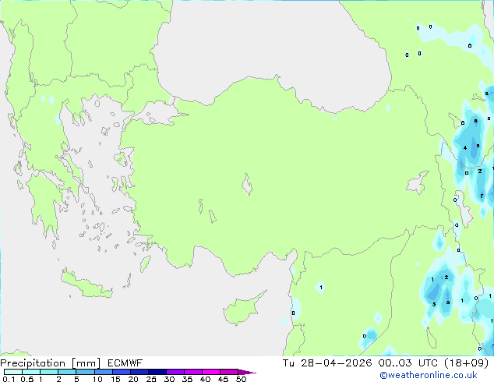This screenshot has width=494, height=382.
Task: Click the '50' legend scale label
Action: 242,379
